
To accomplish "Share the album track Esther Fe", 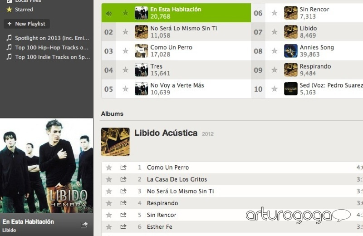I will pyautogui.click(x=123, y=226).
